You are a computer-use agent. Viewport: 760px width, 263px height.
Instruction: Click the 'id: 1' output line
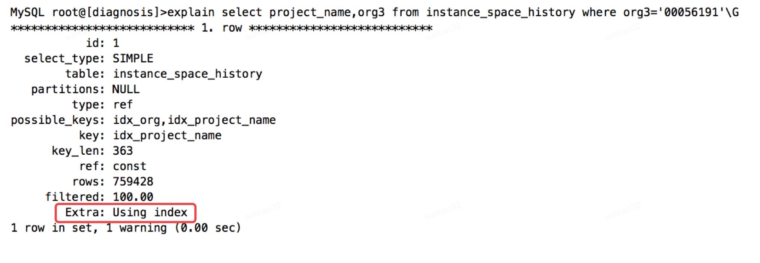[102, 43]
